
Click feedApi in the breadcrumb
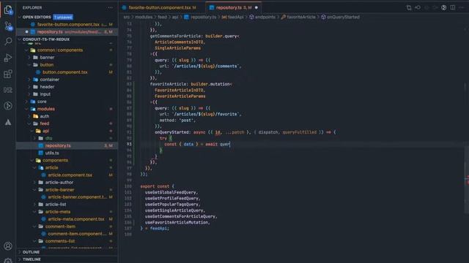tap(235, 17)
